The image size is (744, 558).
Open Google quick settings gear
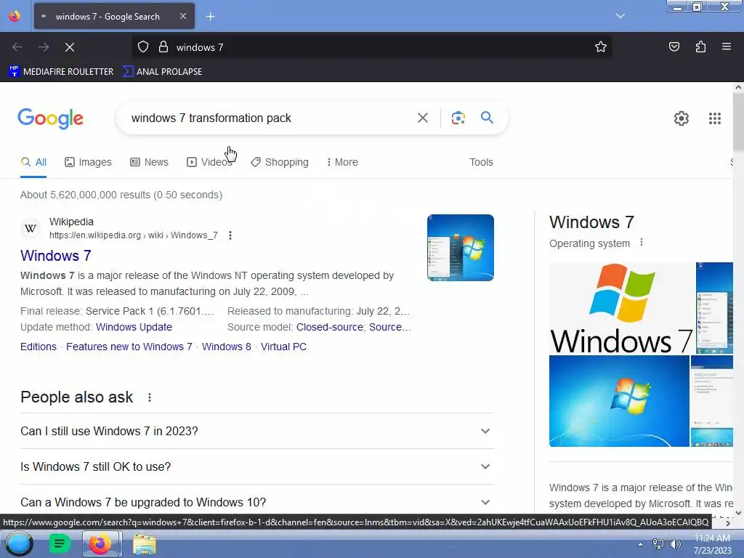[x=682, y=118]
